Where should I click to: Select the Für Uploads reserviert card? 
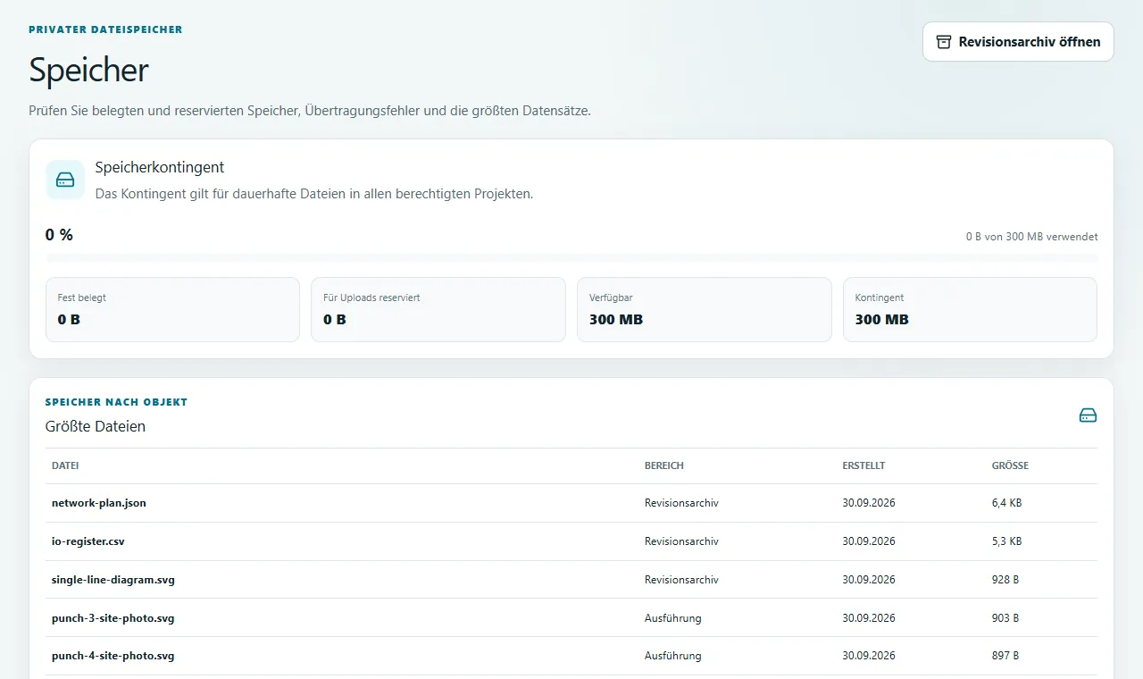click(438, 309)
